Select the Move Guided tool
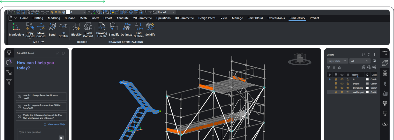394x140 pixels. pos(41,30)
